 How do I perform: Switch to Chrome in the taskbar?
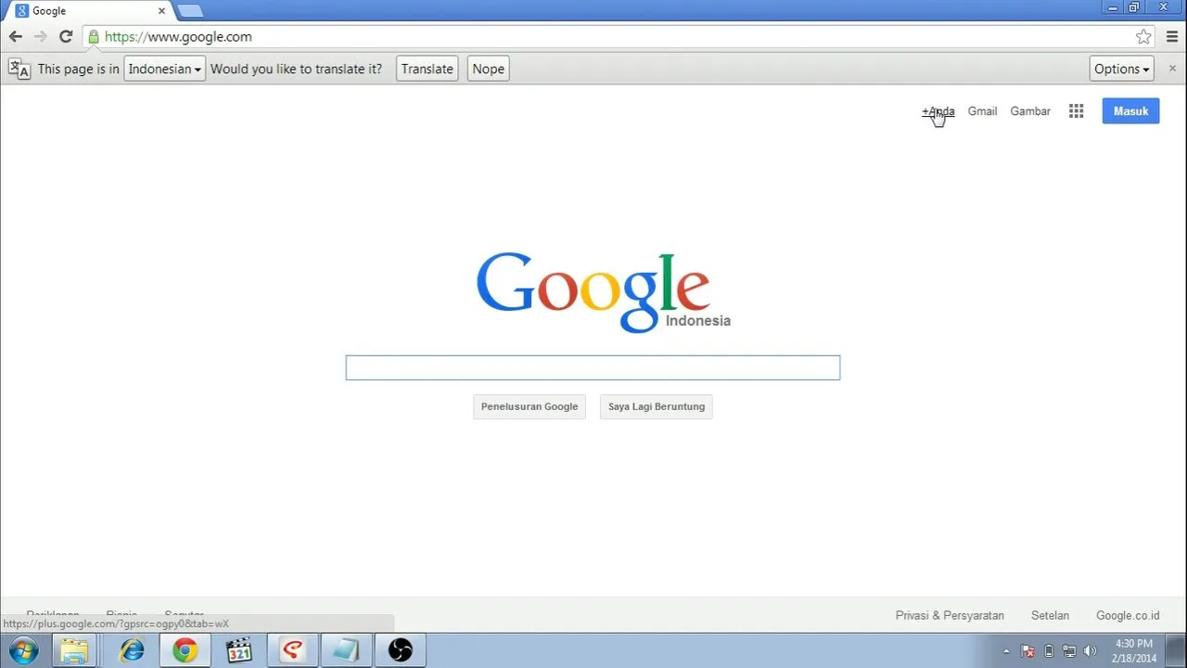185,650
